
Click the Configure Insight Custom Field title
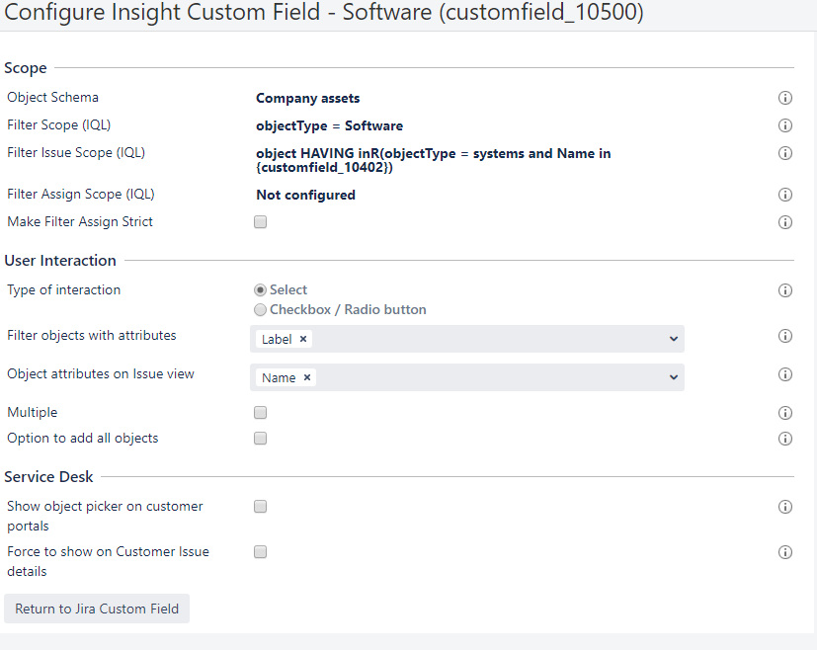(324, 12)
